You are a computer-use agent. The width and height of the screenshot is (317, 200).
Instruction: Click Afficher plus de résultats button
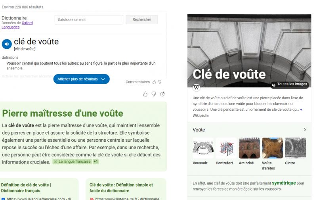pos(82,79)
